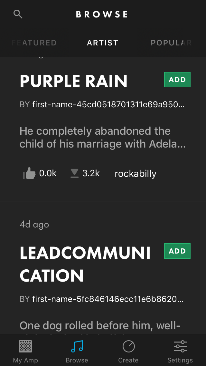Switch to the Artist tab
The image size is (206, 366).
(103, 43)
